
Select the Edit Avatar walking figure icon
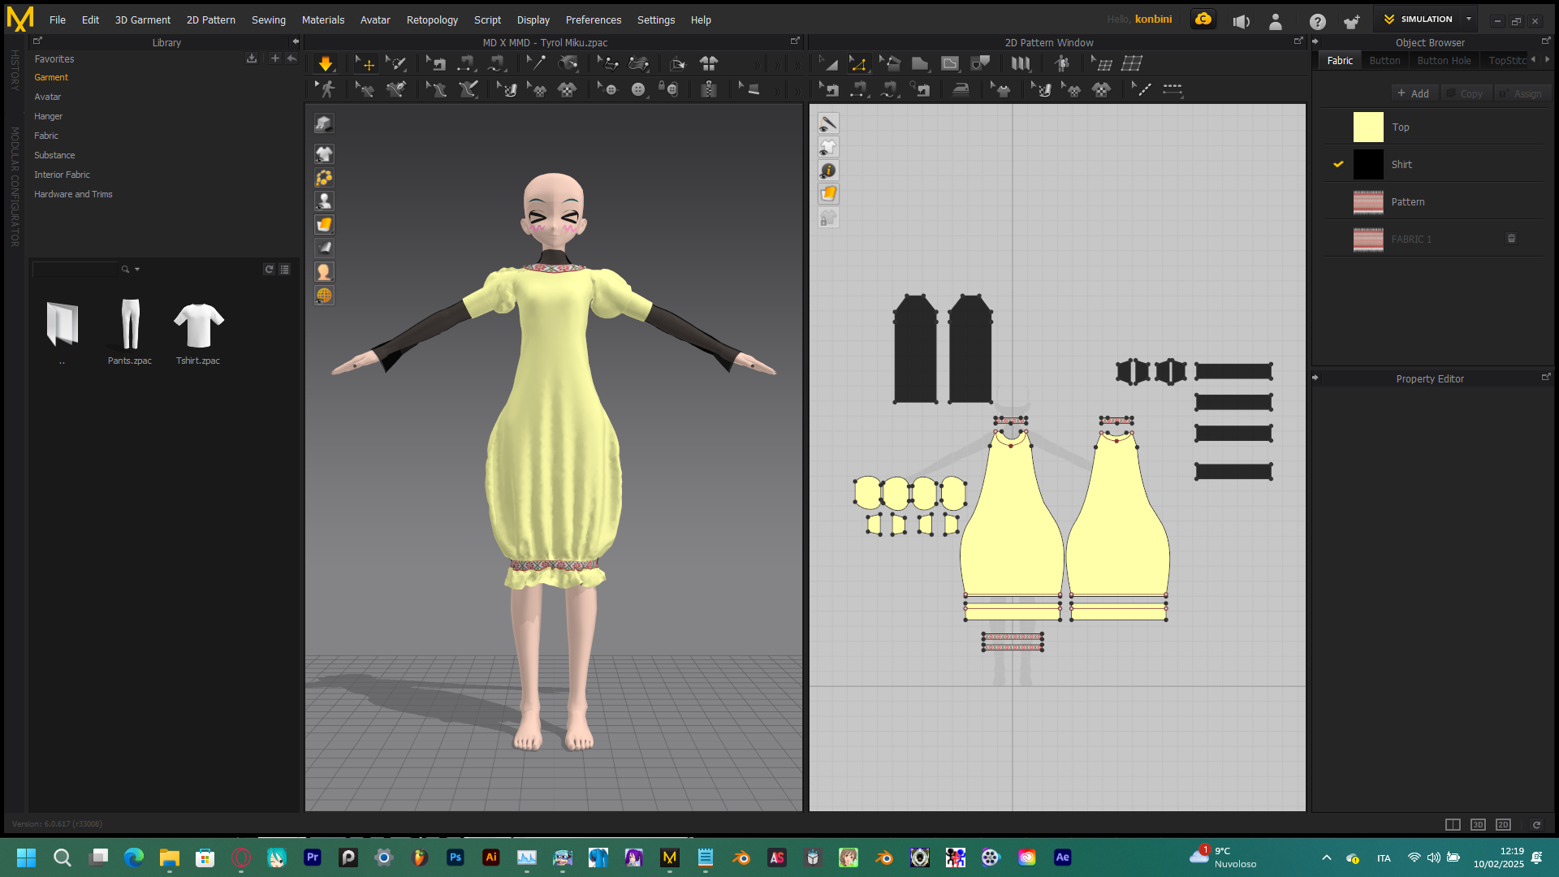pyautogui.click(x=326, y=89)
